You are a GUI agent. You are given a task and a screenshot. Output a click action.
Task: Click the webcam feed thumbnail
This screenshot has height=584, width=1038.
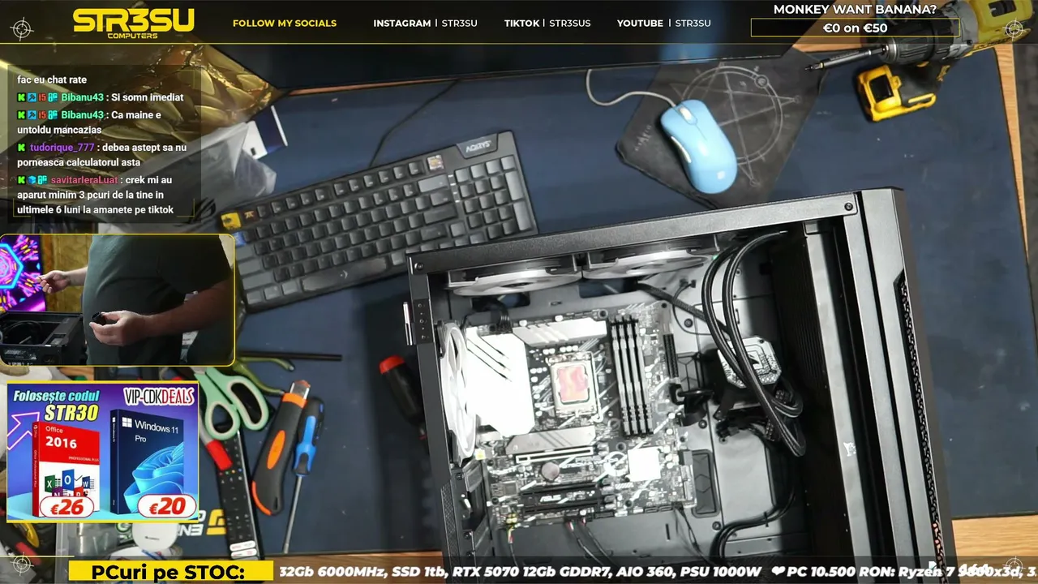tap(118, 300)
